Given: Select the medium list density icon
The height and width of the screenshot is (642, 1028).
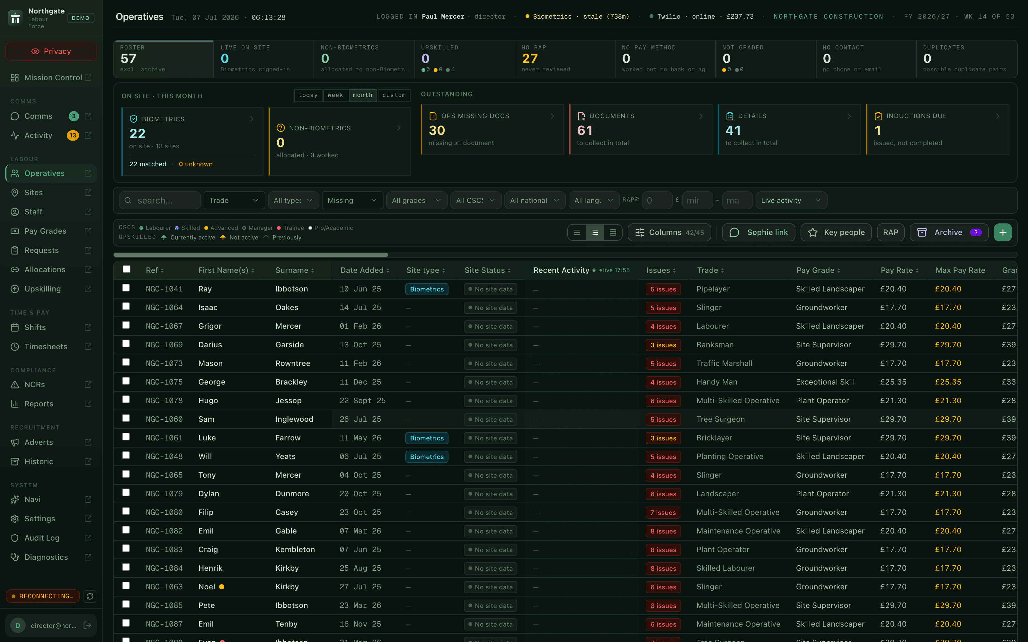Looking at the screenshot, I should [x=595, y=233].
